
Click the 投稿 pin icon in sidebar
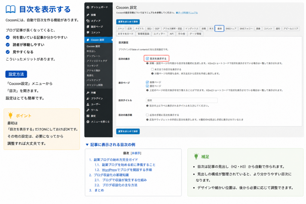[x=88, y=15]
